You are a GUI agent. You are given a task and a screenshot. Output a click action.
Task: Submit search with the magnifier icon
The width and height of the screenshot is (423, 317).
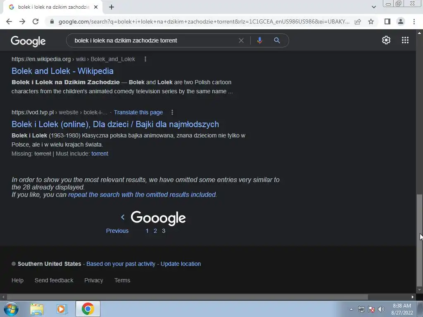pos(277,40)
